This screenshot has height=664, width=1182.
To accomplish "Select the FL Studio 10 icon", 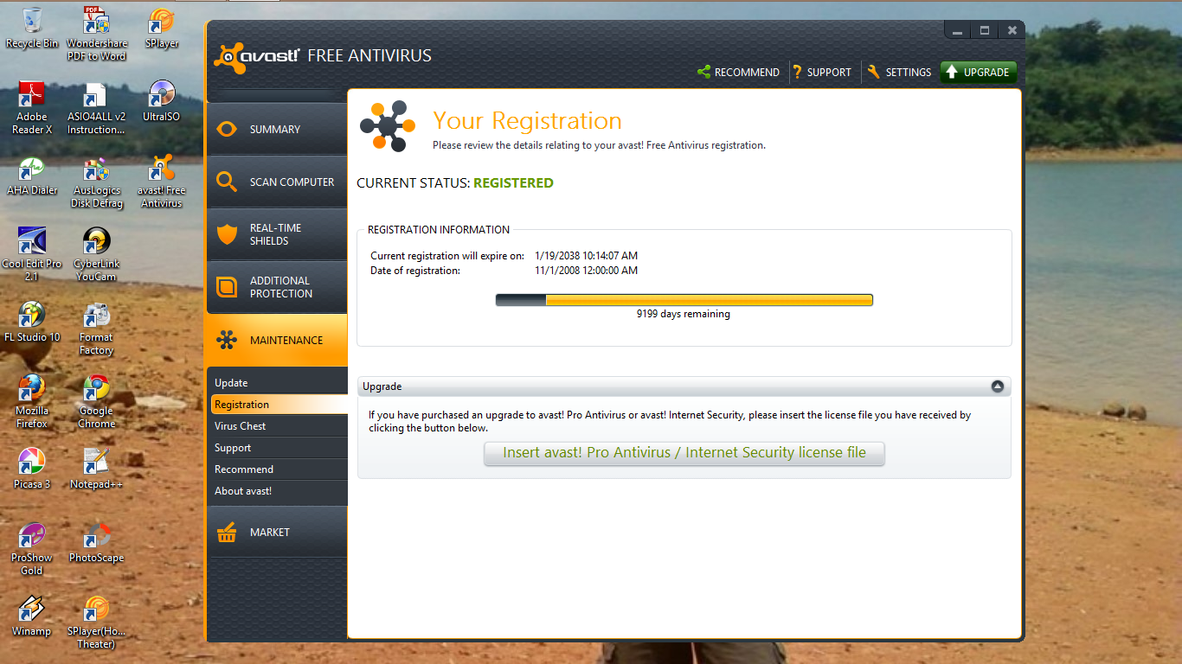I will (32, 322).
